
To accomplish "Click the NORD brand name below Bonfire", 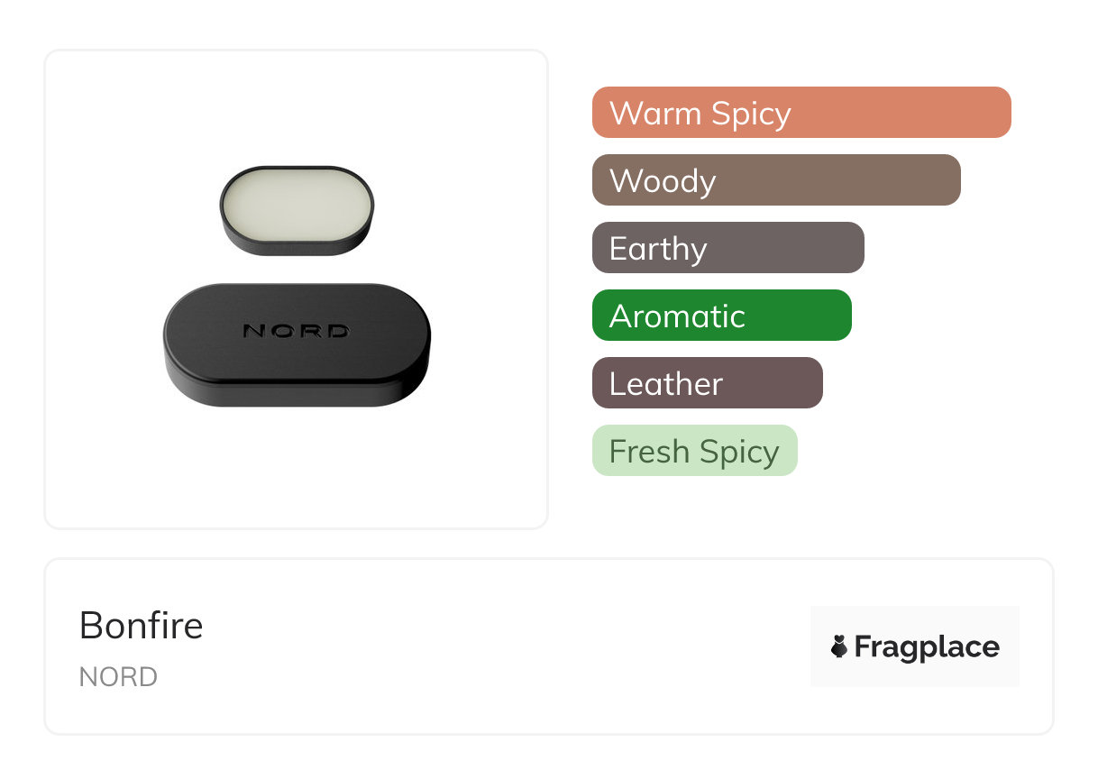I will (118, 677).
